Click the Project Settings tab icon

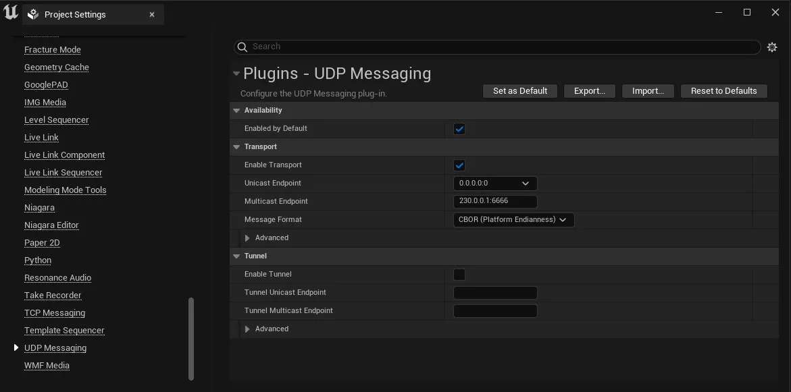click(x=33, y=15)
